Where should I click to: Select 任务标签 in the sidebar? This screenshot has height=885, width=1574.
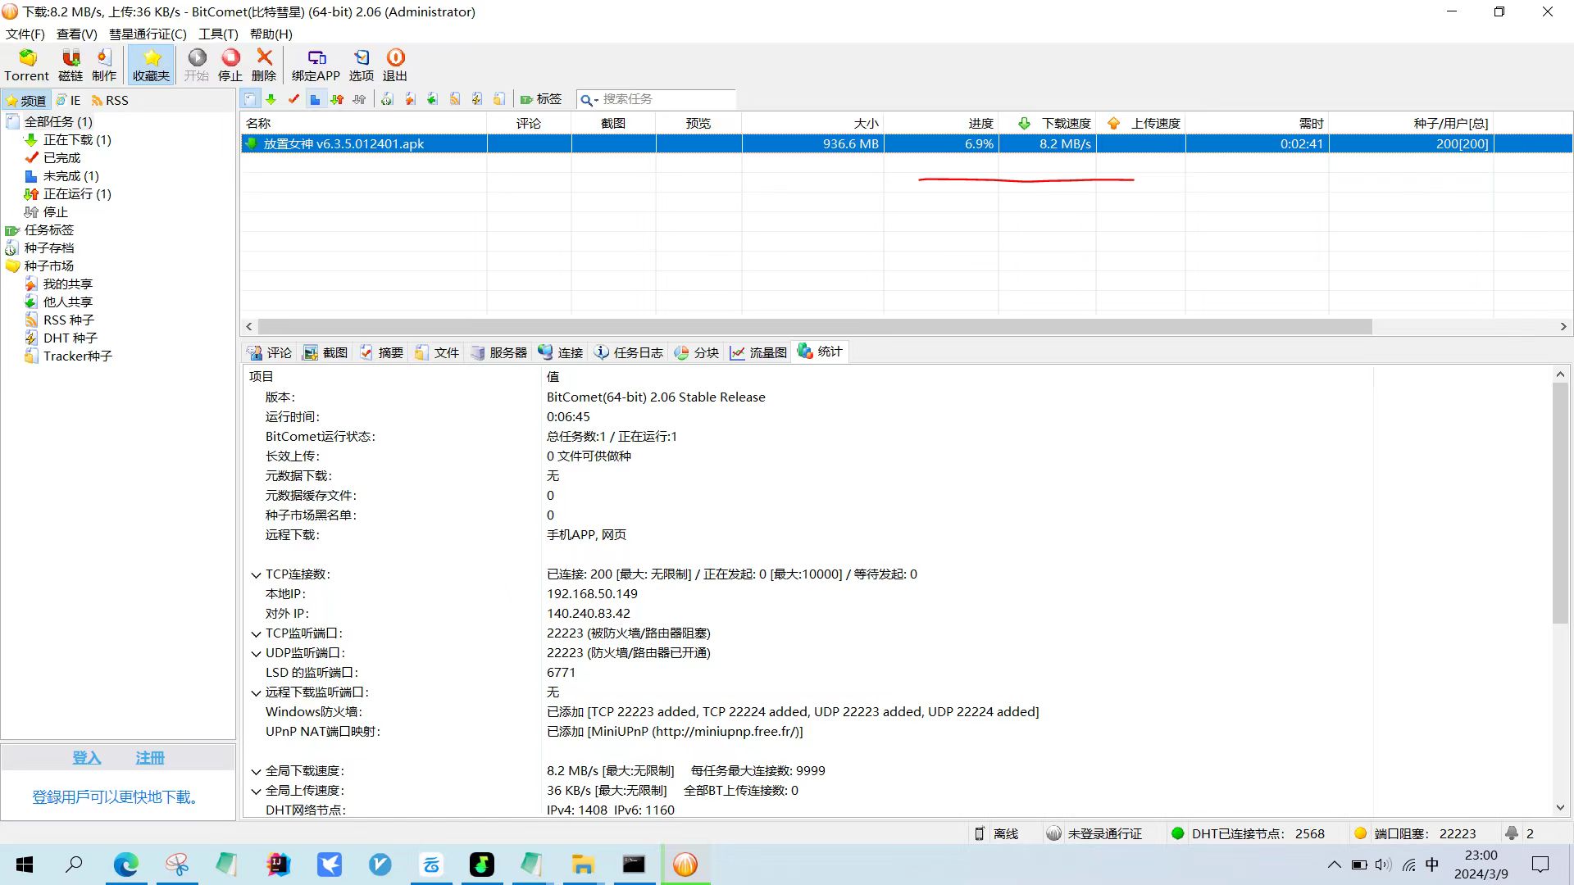tap(48, 230)
